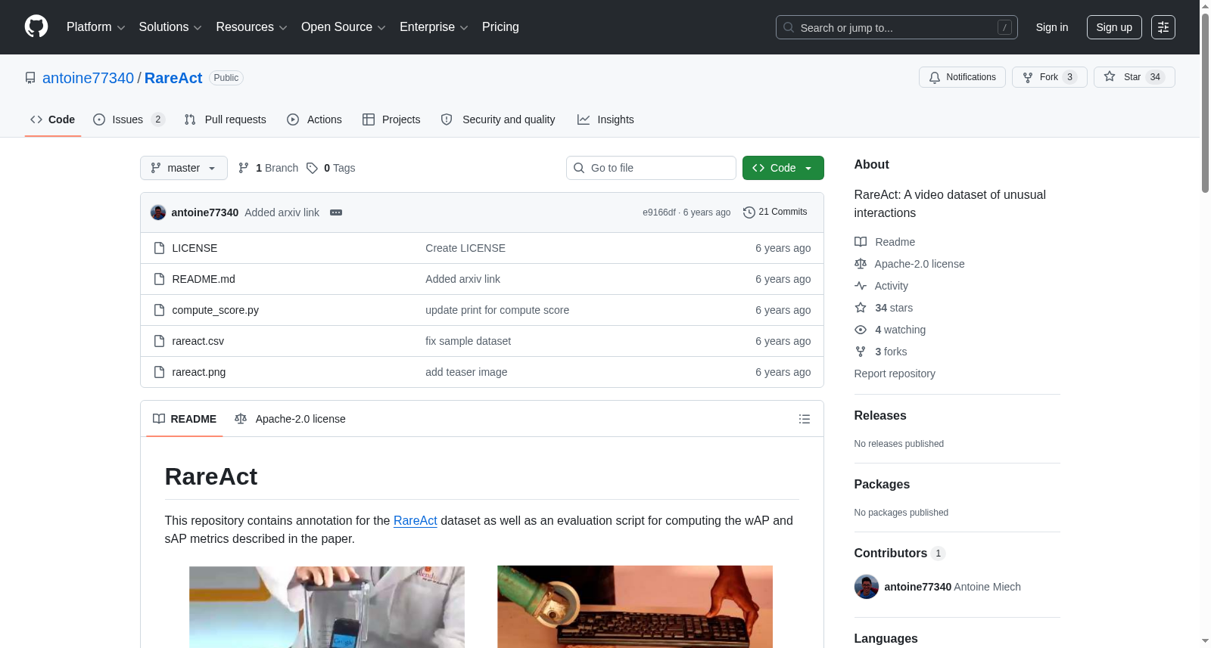
Task: Expand the Resources menu
Action: click(251, 27)
